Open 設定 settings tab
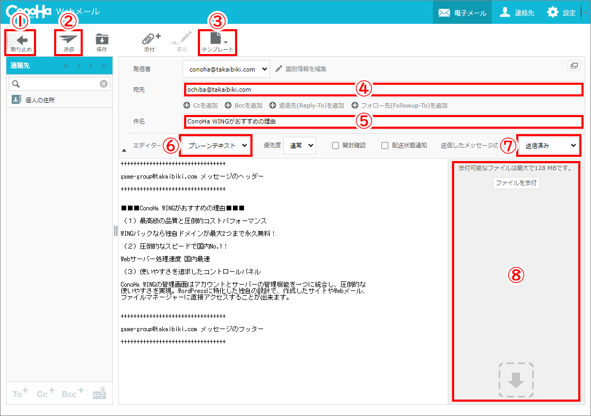The height and width of the screenshot is (416, 591). pos(561,12)
